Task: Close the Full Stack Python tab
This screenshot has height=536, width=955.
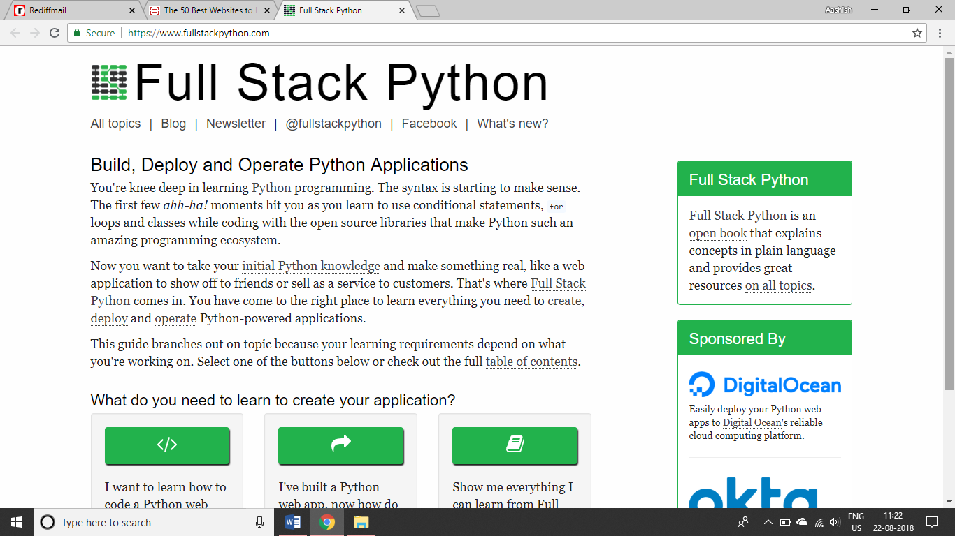Action: tap(402, 10)
